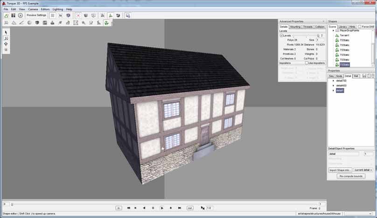Screen dimensions: 377x218
Task: Open the current detail dropdown
Action: tap(363, 170)
